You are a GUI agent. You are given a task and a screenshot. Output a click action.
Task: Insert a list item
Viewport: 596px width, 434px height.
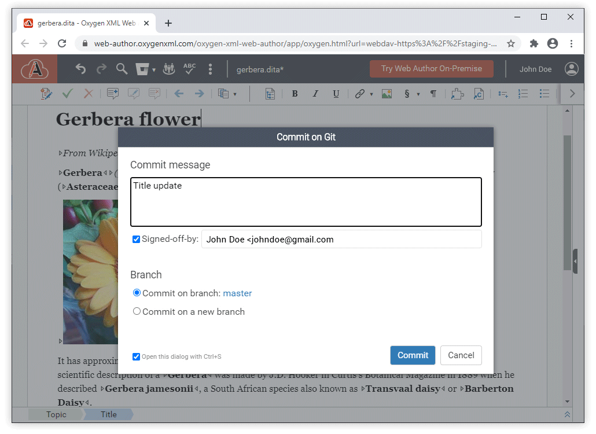[x=503, y=94]
